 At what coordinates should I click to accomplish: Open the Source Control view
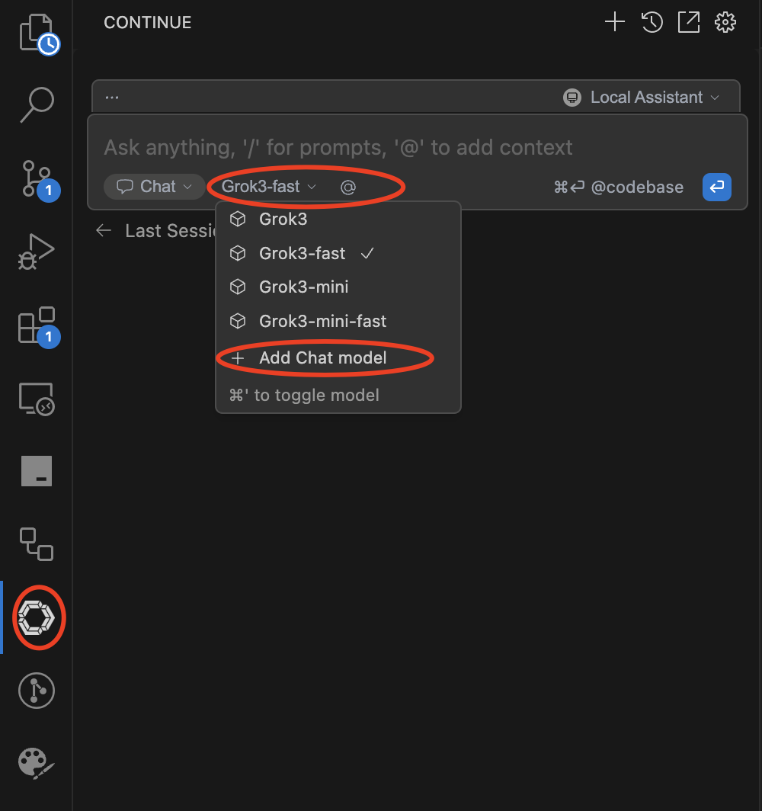click(x=35, y=178)
